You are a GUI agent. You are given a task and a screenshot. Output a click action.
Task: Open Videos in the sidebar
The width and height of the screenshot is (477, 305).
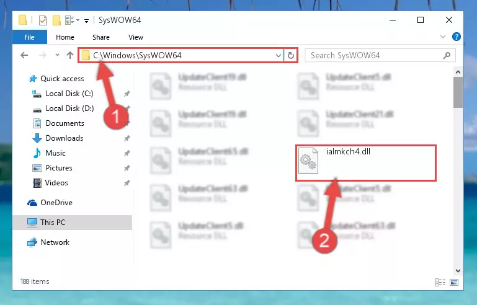[x=56, y=183]
